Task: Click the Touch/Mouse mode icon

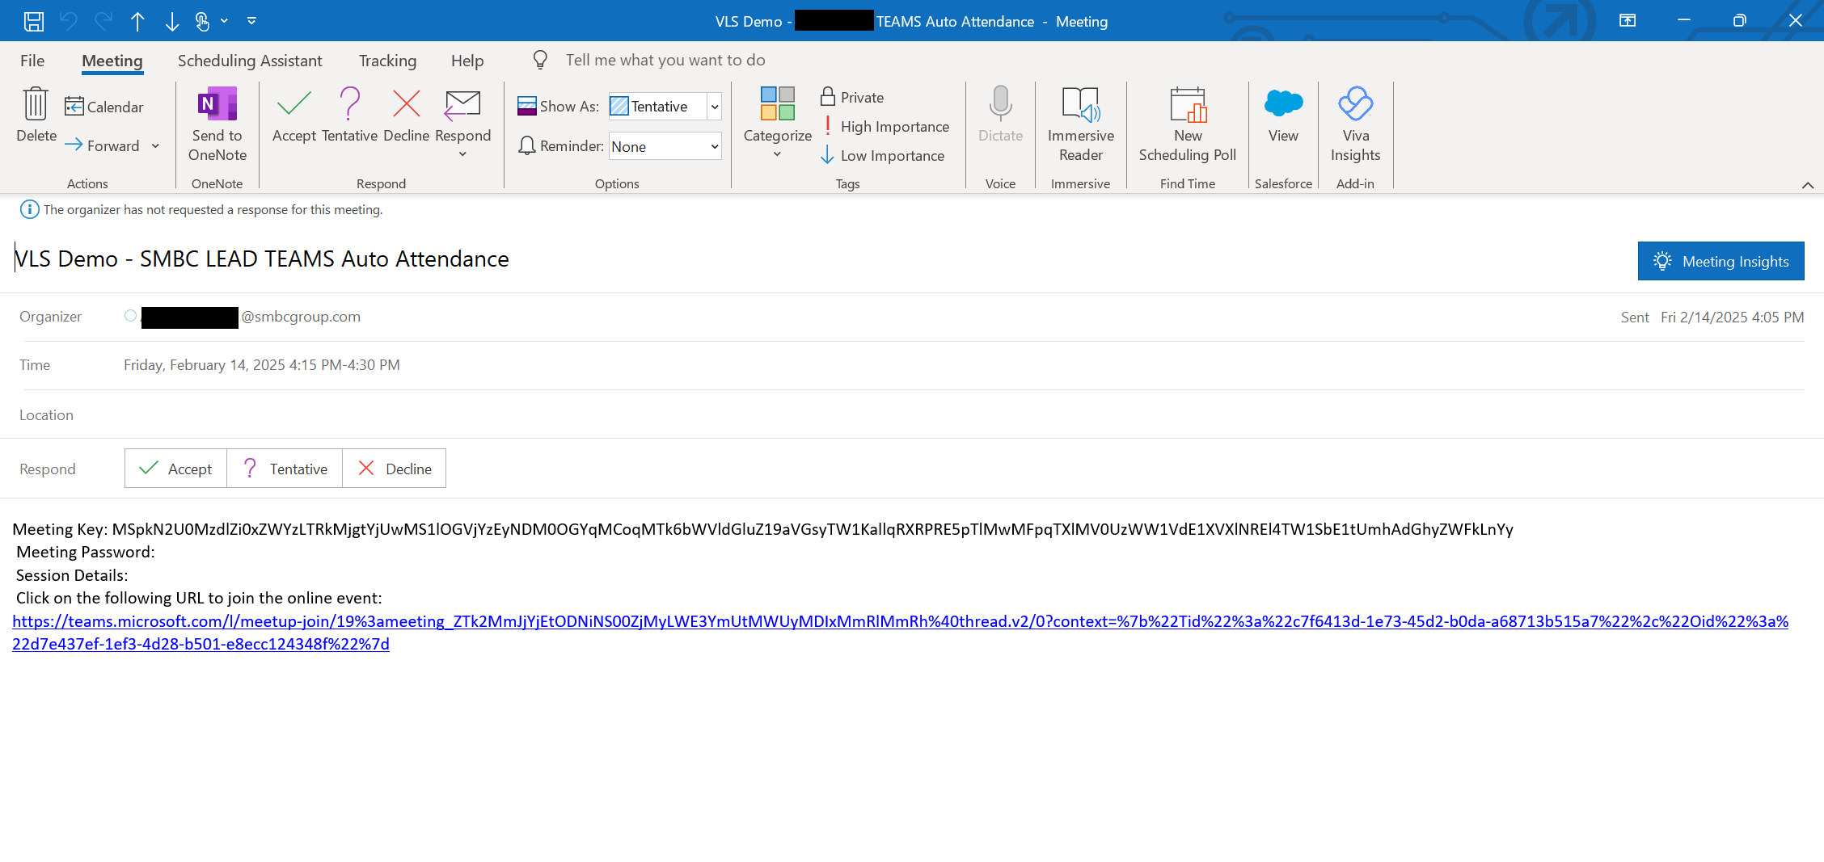Action: 202,21
